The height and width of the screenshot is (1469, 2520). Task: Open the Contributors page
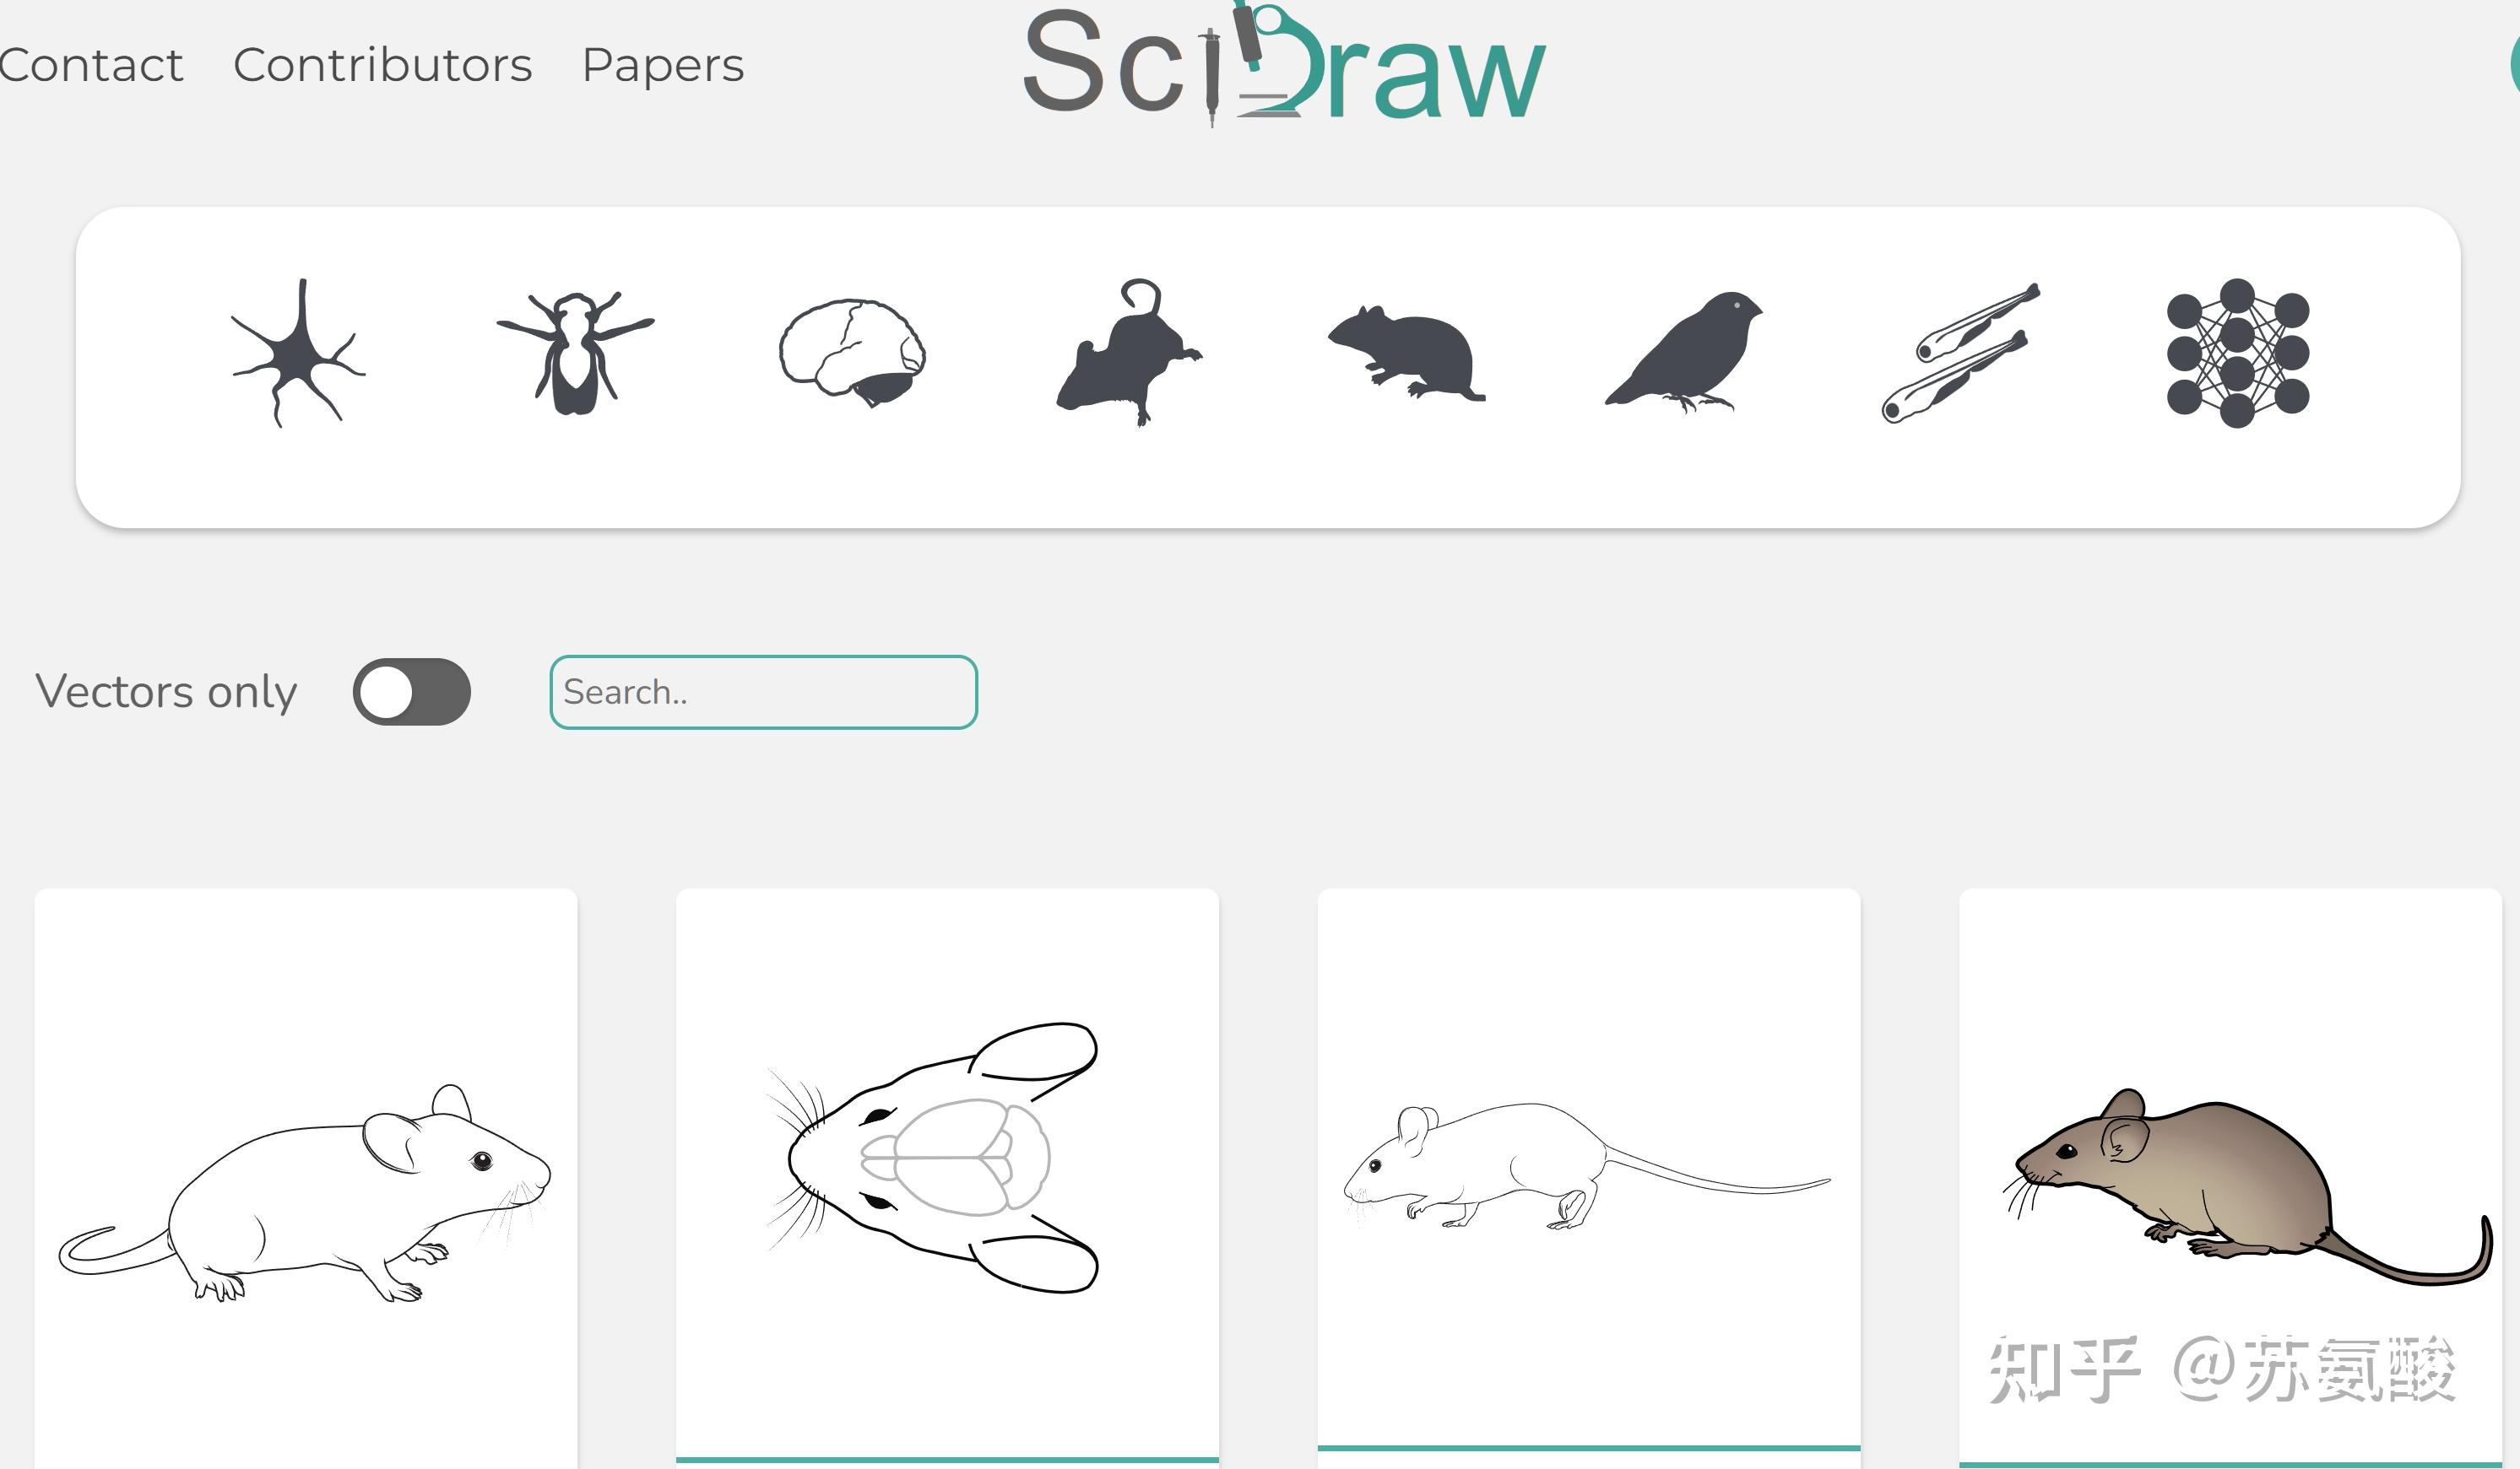coord(382,65)
